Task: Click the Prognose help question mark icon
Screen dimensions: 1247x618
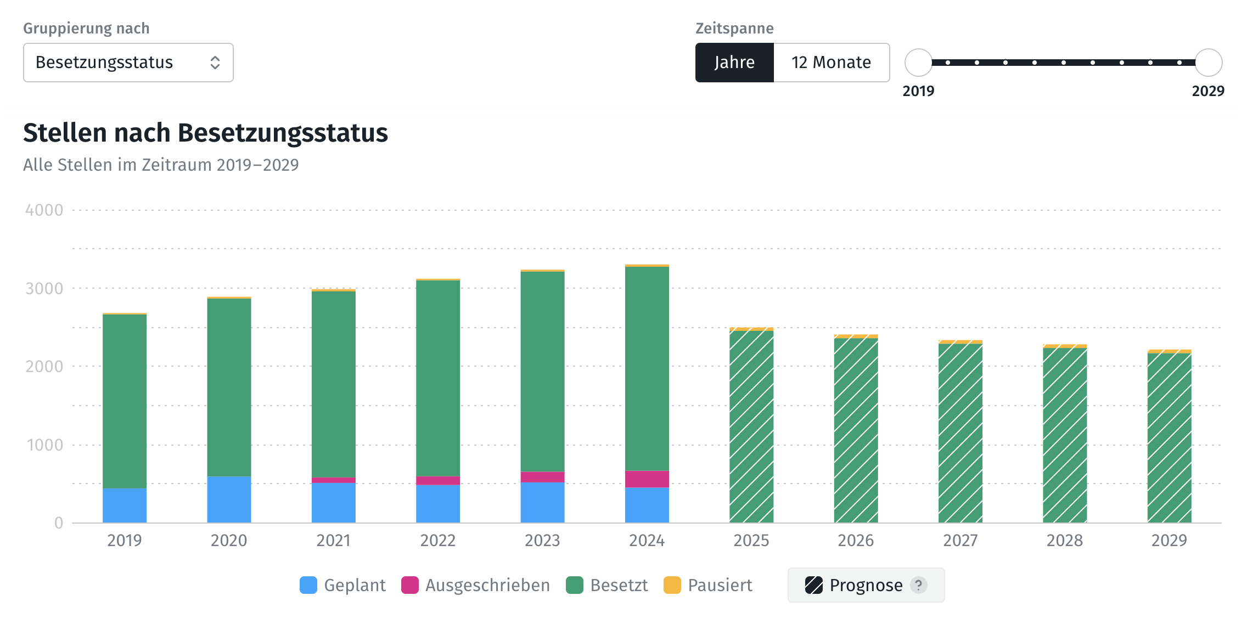Action: pos(918,585)
